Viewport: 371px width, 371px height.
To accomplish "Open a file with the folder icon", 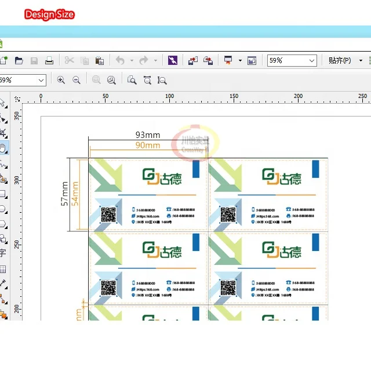I will coord(19,60).
